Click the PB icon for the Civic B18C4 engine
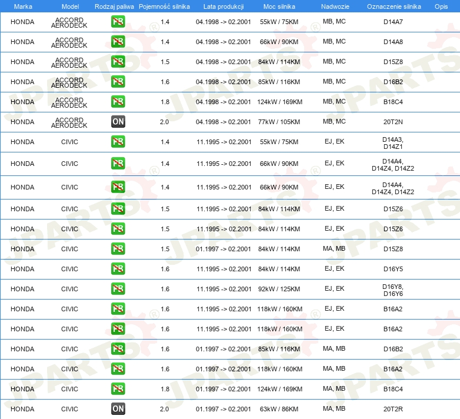Image resolution: width=460 pixels, height=419 pixels. tap(118, 388)
